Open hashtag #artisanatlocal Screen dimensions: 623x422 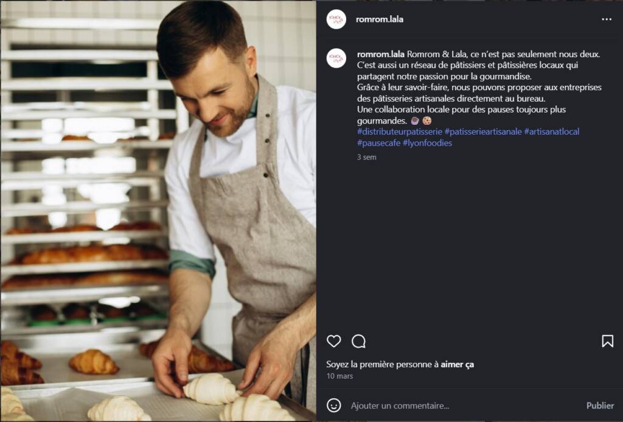(x=551, y=132)
